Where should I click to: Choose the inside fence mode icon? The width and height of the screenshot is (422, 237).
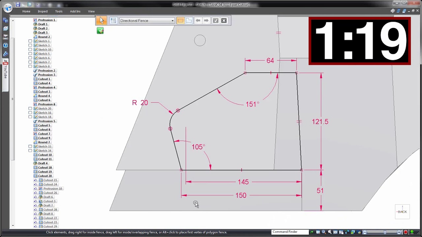[180, 20]
